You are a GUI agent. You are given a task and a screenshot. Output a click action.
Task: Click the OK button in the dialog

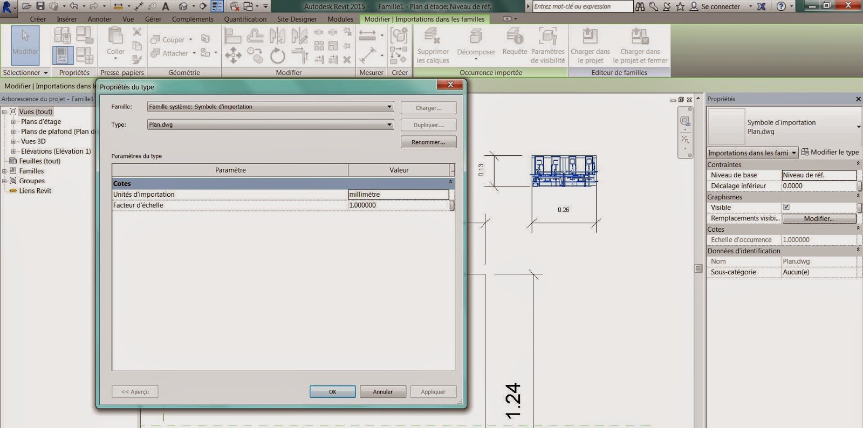point(332,392)
